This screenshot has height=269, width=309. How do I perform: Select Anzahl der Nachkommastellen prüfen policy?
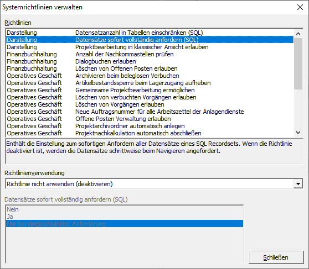(150, 54)
